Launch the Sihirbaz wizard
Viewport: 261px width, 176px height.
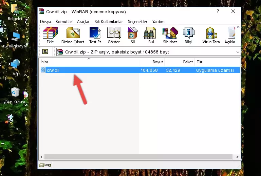[x=170, y=35]
